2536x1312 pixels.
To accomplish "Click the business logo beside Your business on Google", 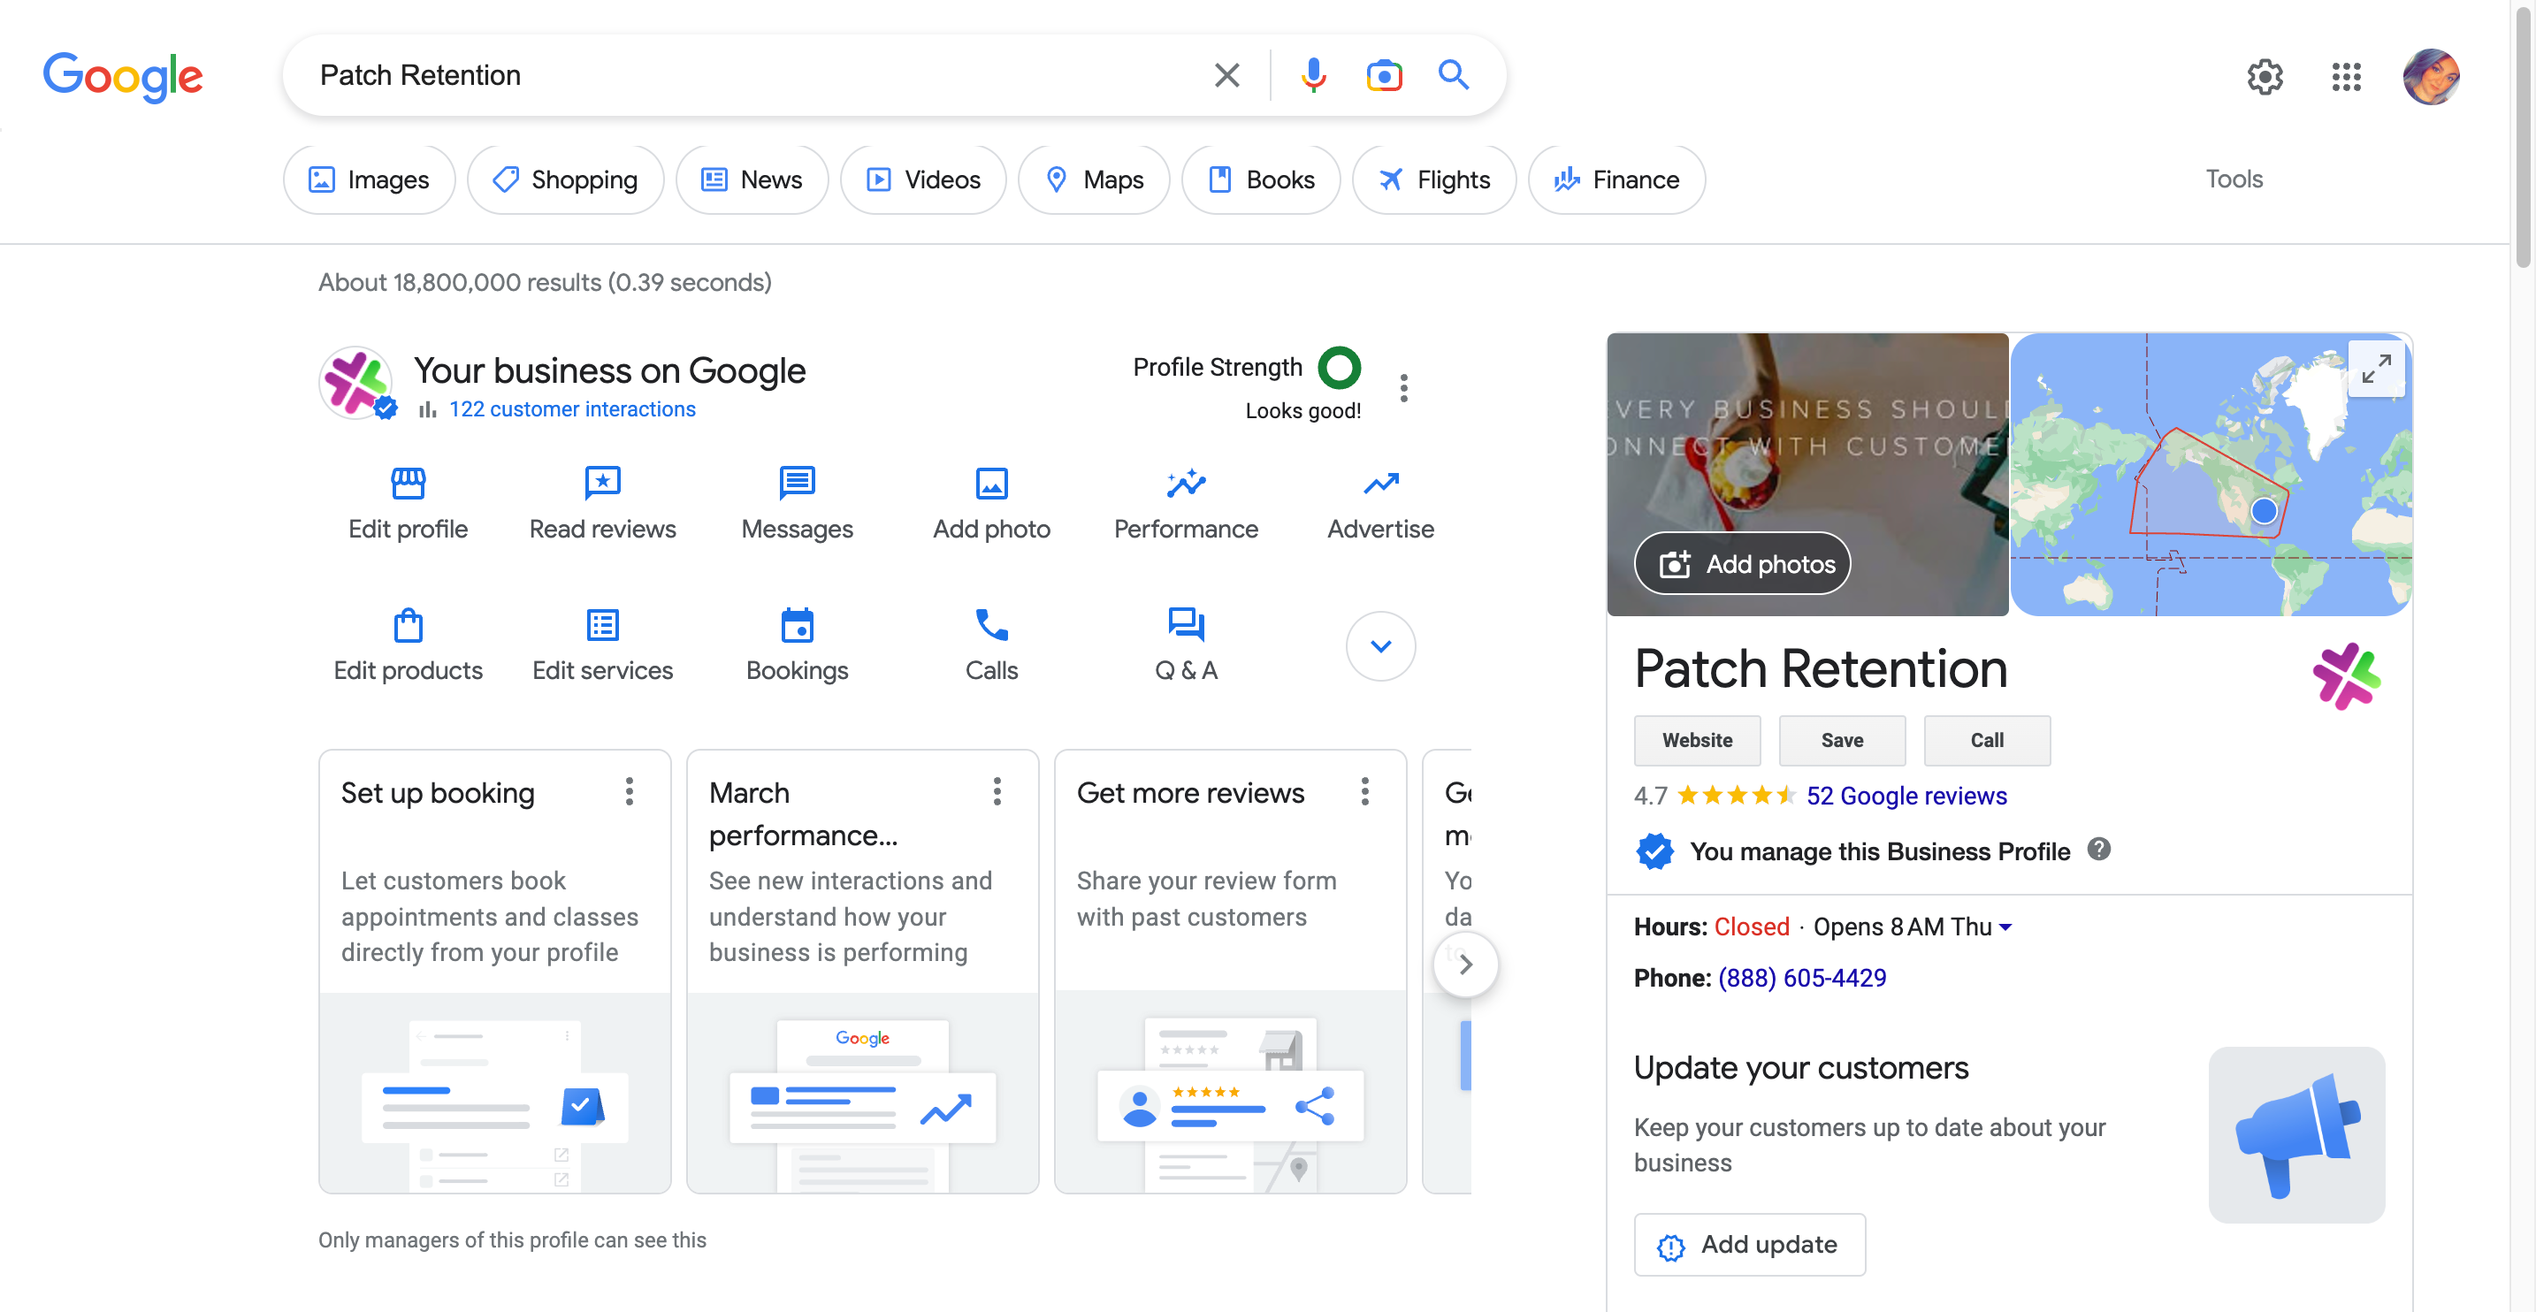I will pyautogui.click(x=355, y=382).
